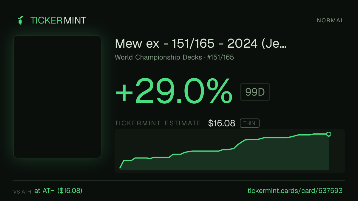Image resolution: width=358 pixels, height=201 pixels.
Task: Click the THIN liquidity badge
Action: (250, 123)
